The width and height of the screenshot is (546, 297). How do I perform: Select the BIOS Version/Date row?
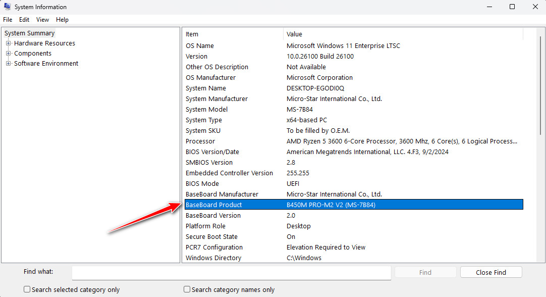pyautogui.click(x=353, y=152)
